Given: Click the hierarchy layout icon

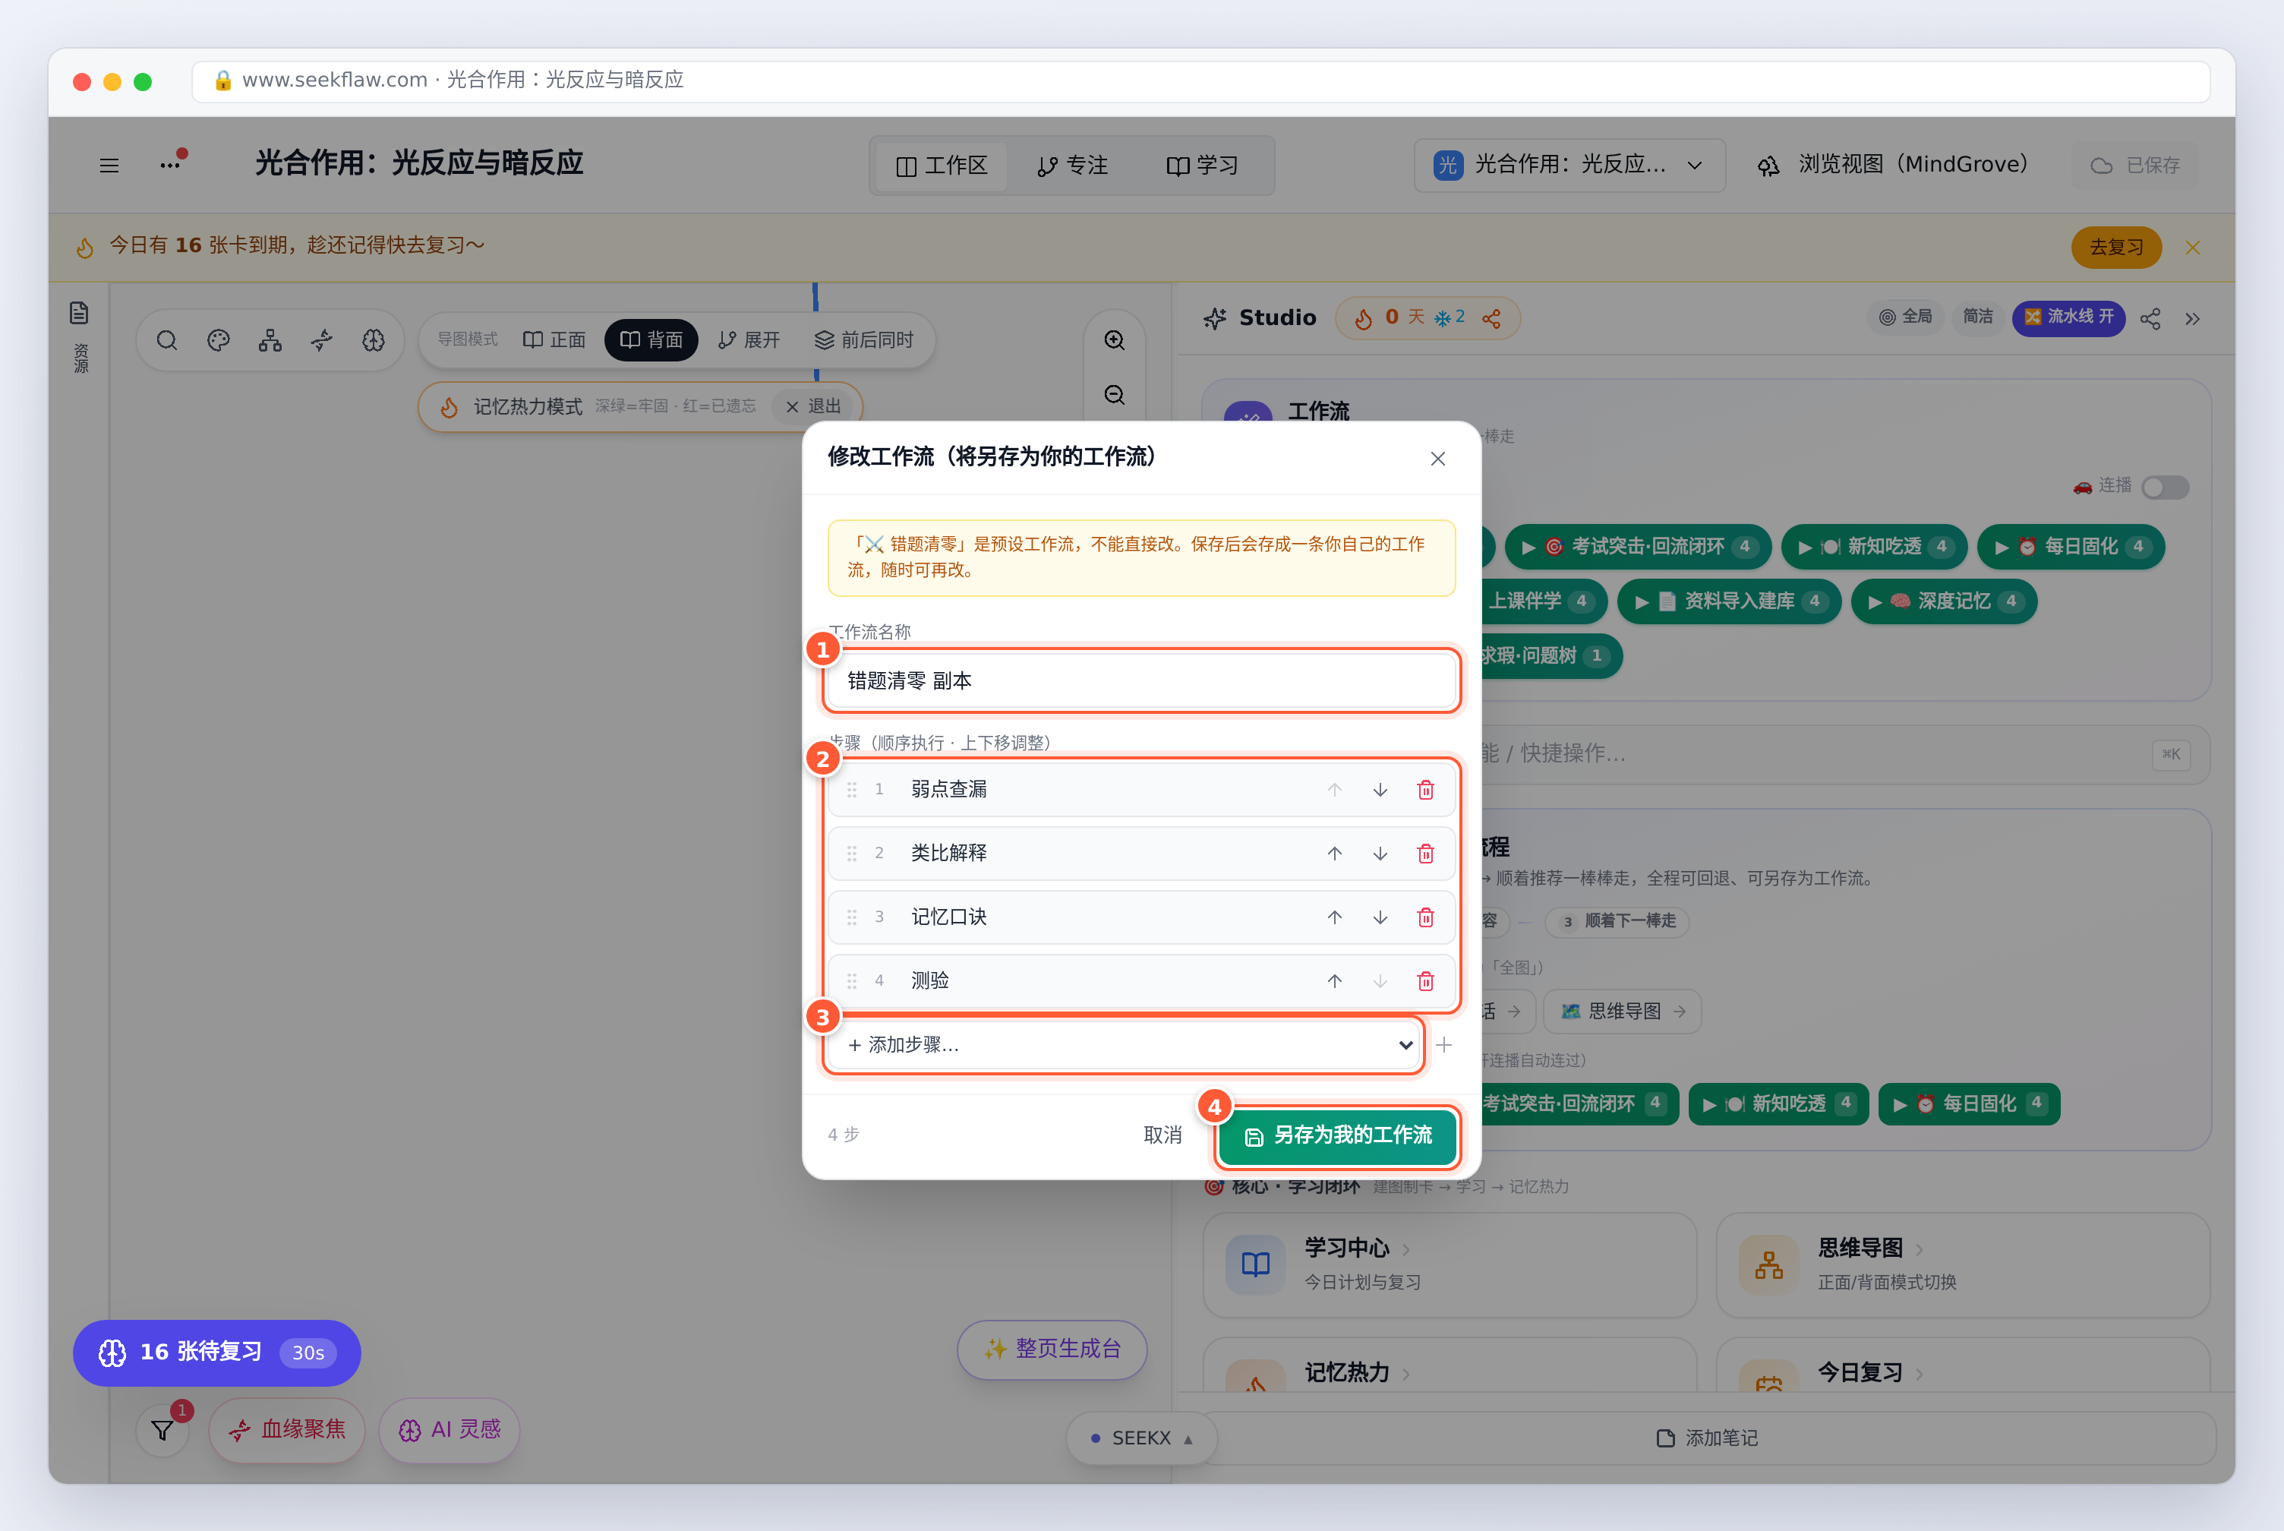Looking at the screenshot, I should tap(270, 339).
